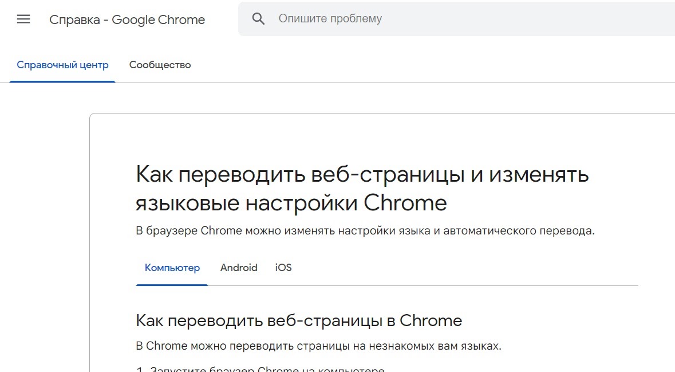Click step one 'Запустите браузер Chrome на компьютере'
675x372 pixels.
coord(267,369)
